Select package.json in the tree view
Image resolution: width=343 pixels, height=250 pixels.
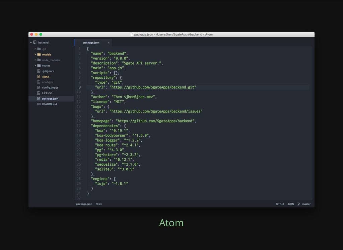pos(50,98)
